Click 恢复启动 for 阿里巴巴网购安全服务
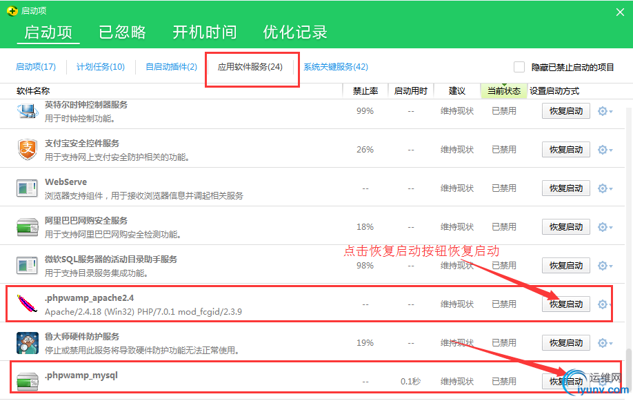633x401 pixels. pos(565,227)
